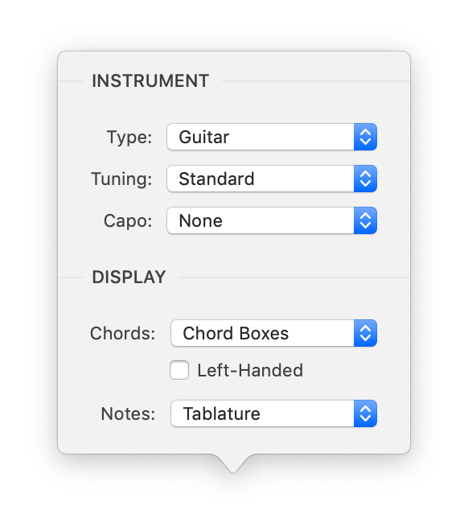
Task: Click the popover's bottom pointer arrow
Action: [233, 463]
